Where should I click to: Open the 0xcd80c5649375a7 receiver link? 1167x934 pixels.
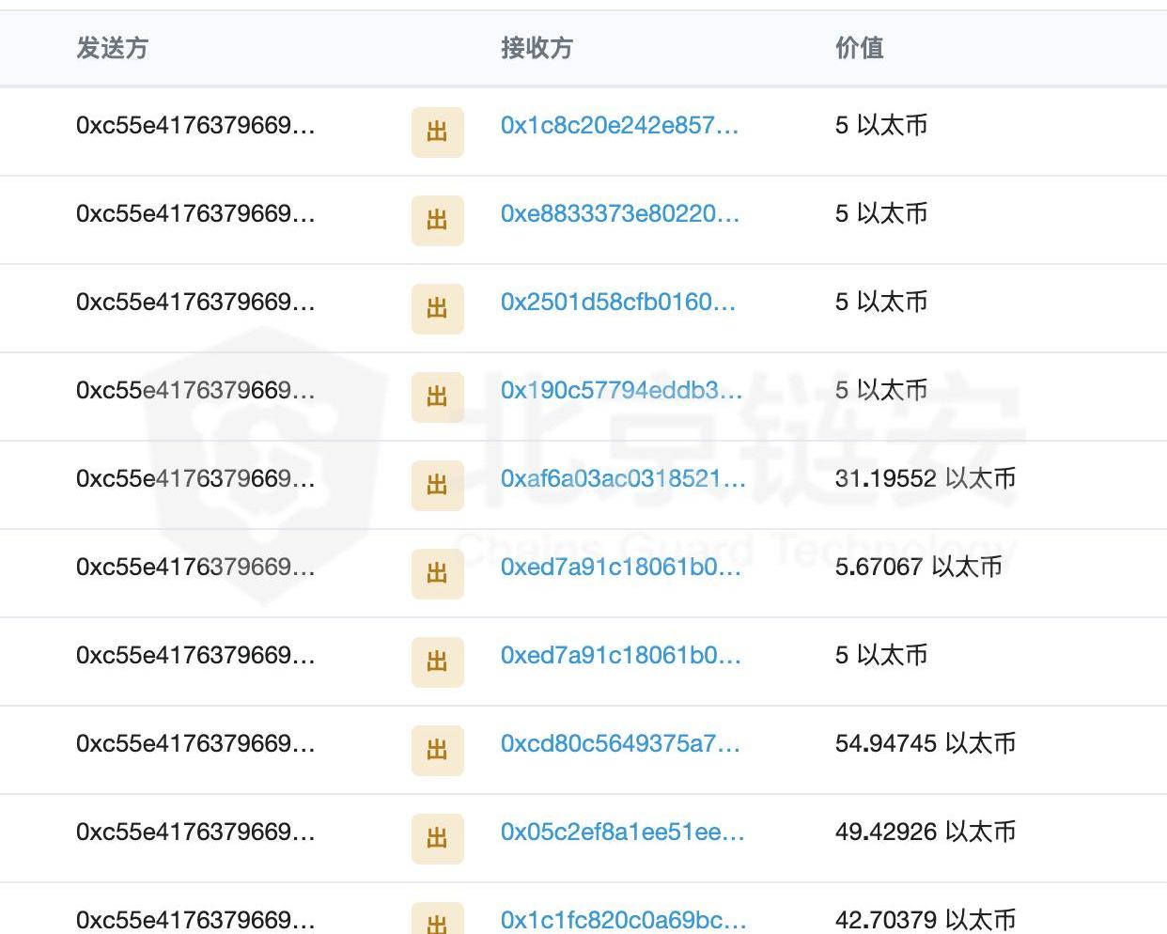pyautogui.click(x=620, y=743)
